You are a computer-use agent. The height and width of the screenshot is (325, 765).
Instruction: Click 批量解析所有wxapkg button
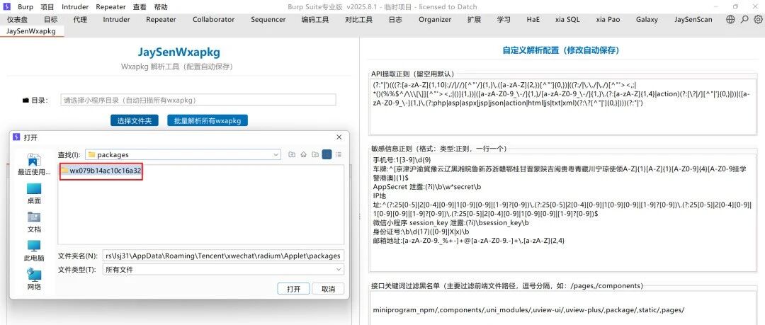208,120
